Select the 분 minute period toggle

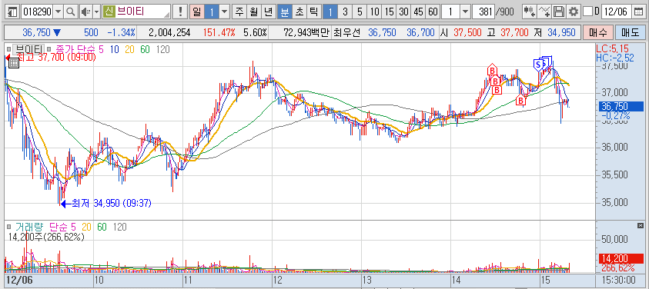coord(284,12)
